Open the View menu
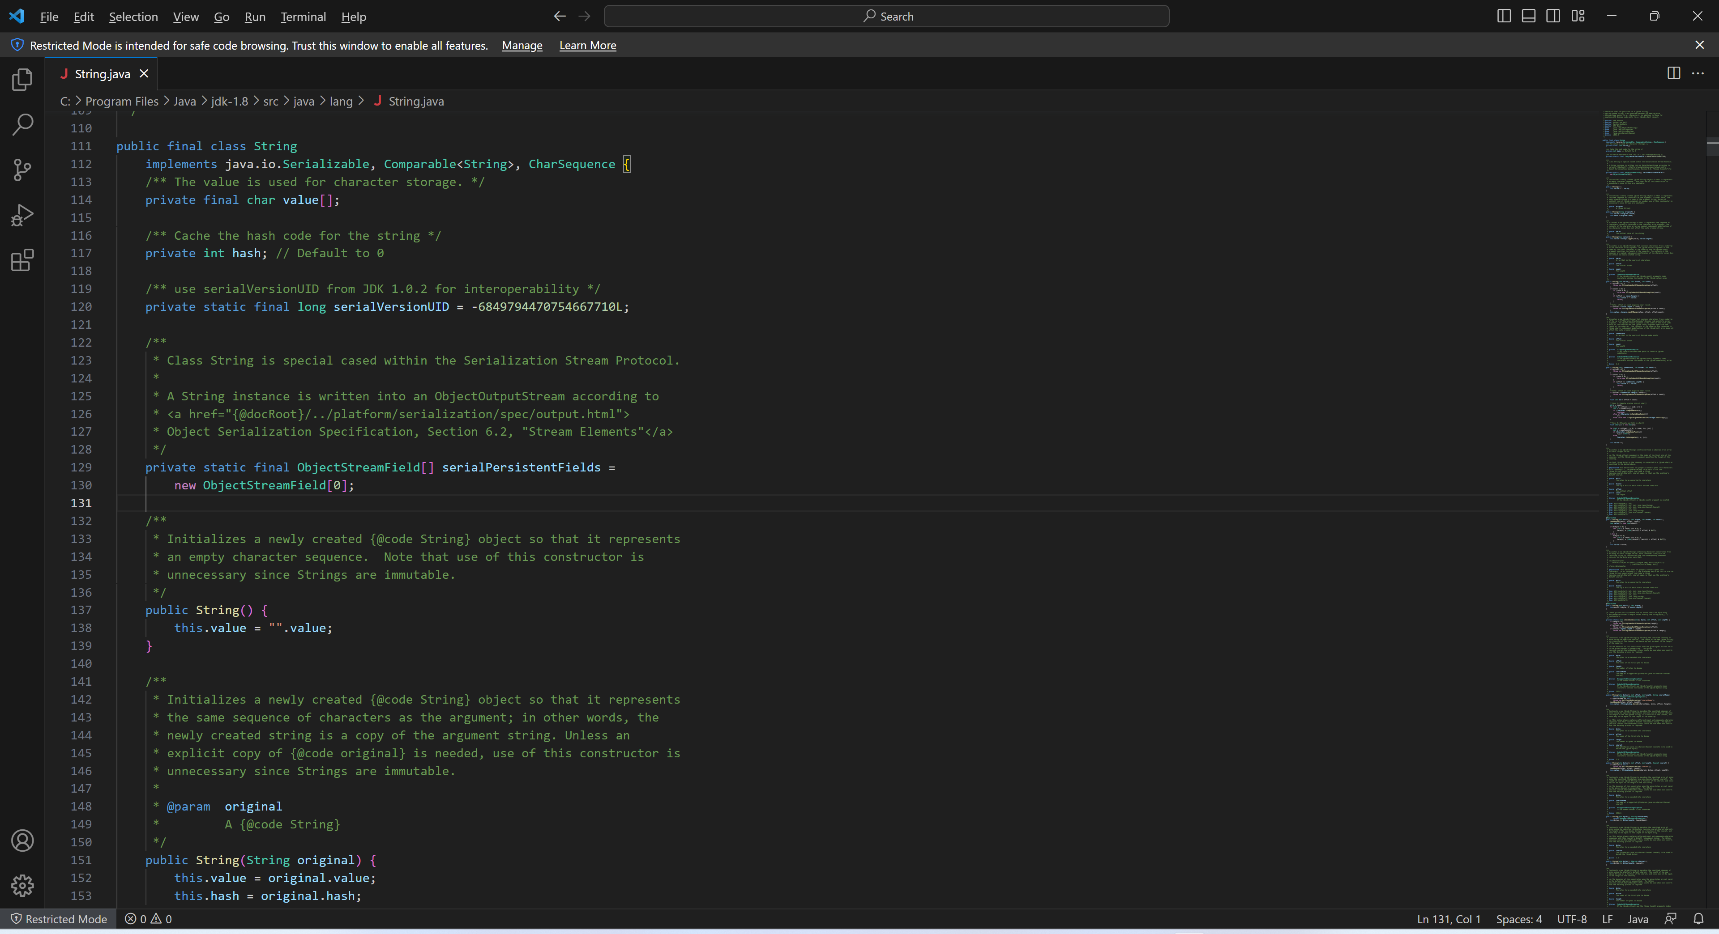 pos(185,17)
